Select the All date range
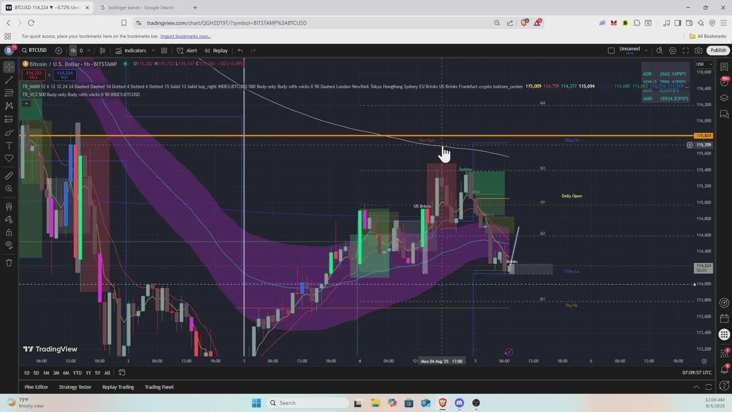The height and width of the screenshot is (412, 732). click(x=107, y=373)
